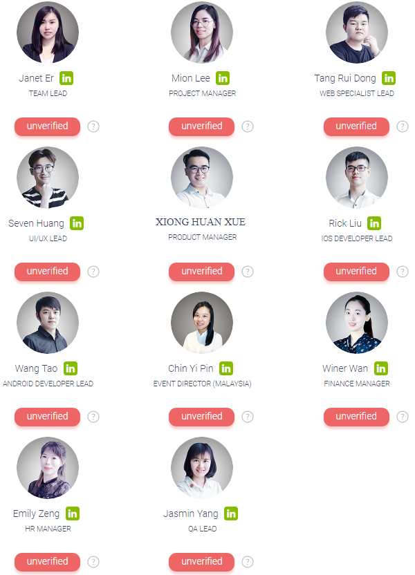This screenshot has width=415, height=575.
Task: Open Janet Er's LinkedIn icon
Action: 66,78
